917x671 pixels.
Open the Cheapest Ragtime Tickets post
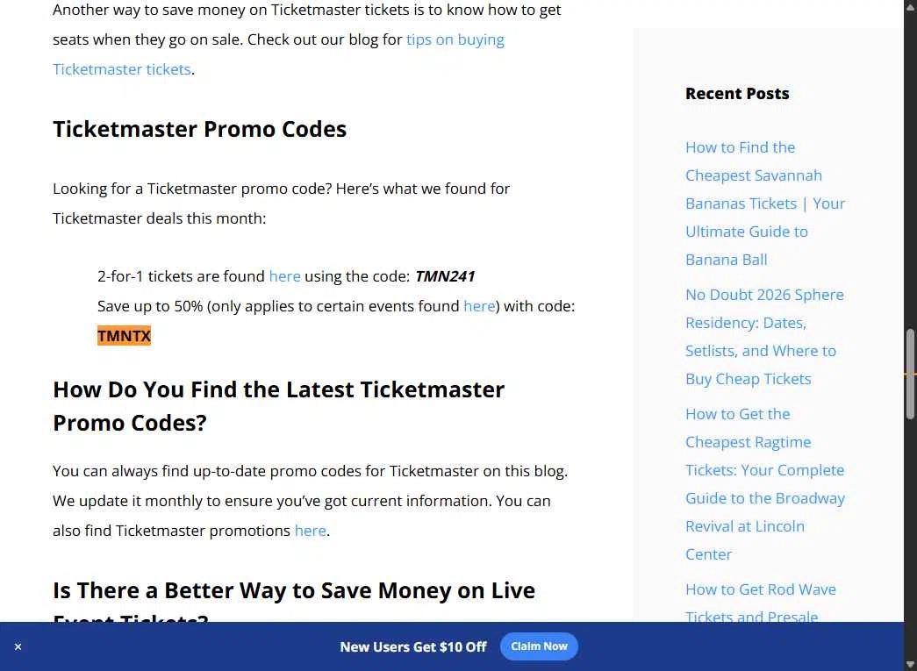(x=765, y=484)
